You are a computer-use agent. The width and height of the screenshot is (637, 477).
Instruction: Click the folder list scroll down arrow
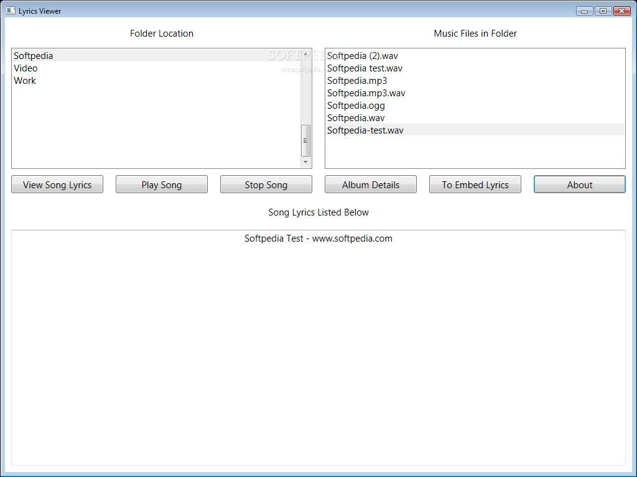pyautogui.click(x=305, y=162)
